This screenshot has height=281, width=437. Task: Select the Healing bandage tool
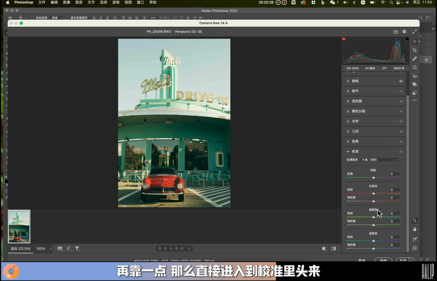414,59
